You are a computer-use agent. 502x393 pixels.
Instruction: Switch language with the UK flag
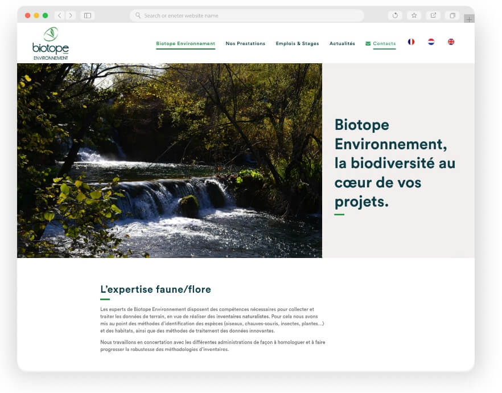coord(451,42)
